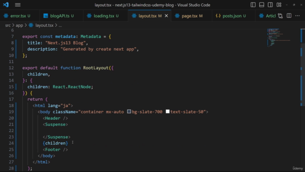Click the {children} expression on line 24
The height and width of the screenshot is (172, 305).
coord(55,143)
